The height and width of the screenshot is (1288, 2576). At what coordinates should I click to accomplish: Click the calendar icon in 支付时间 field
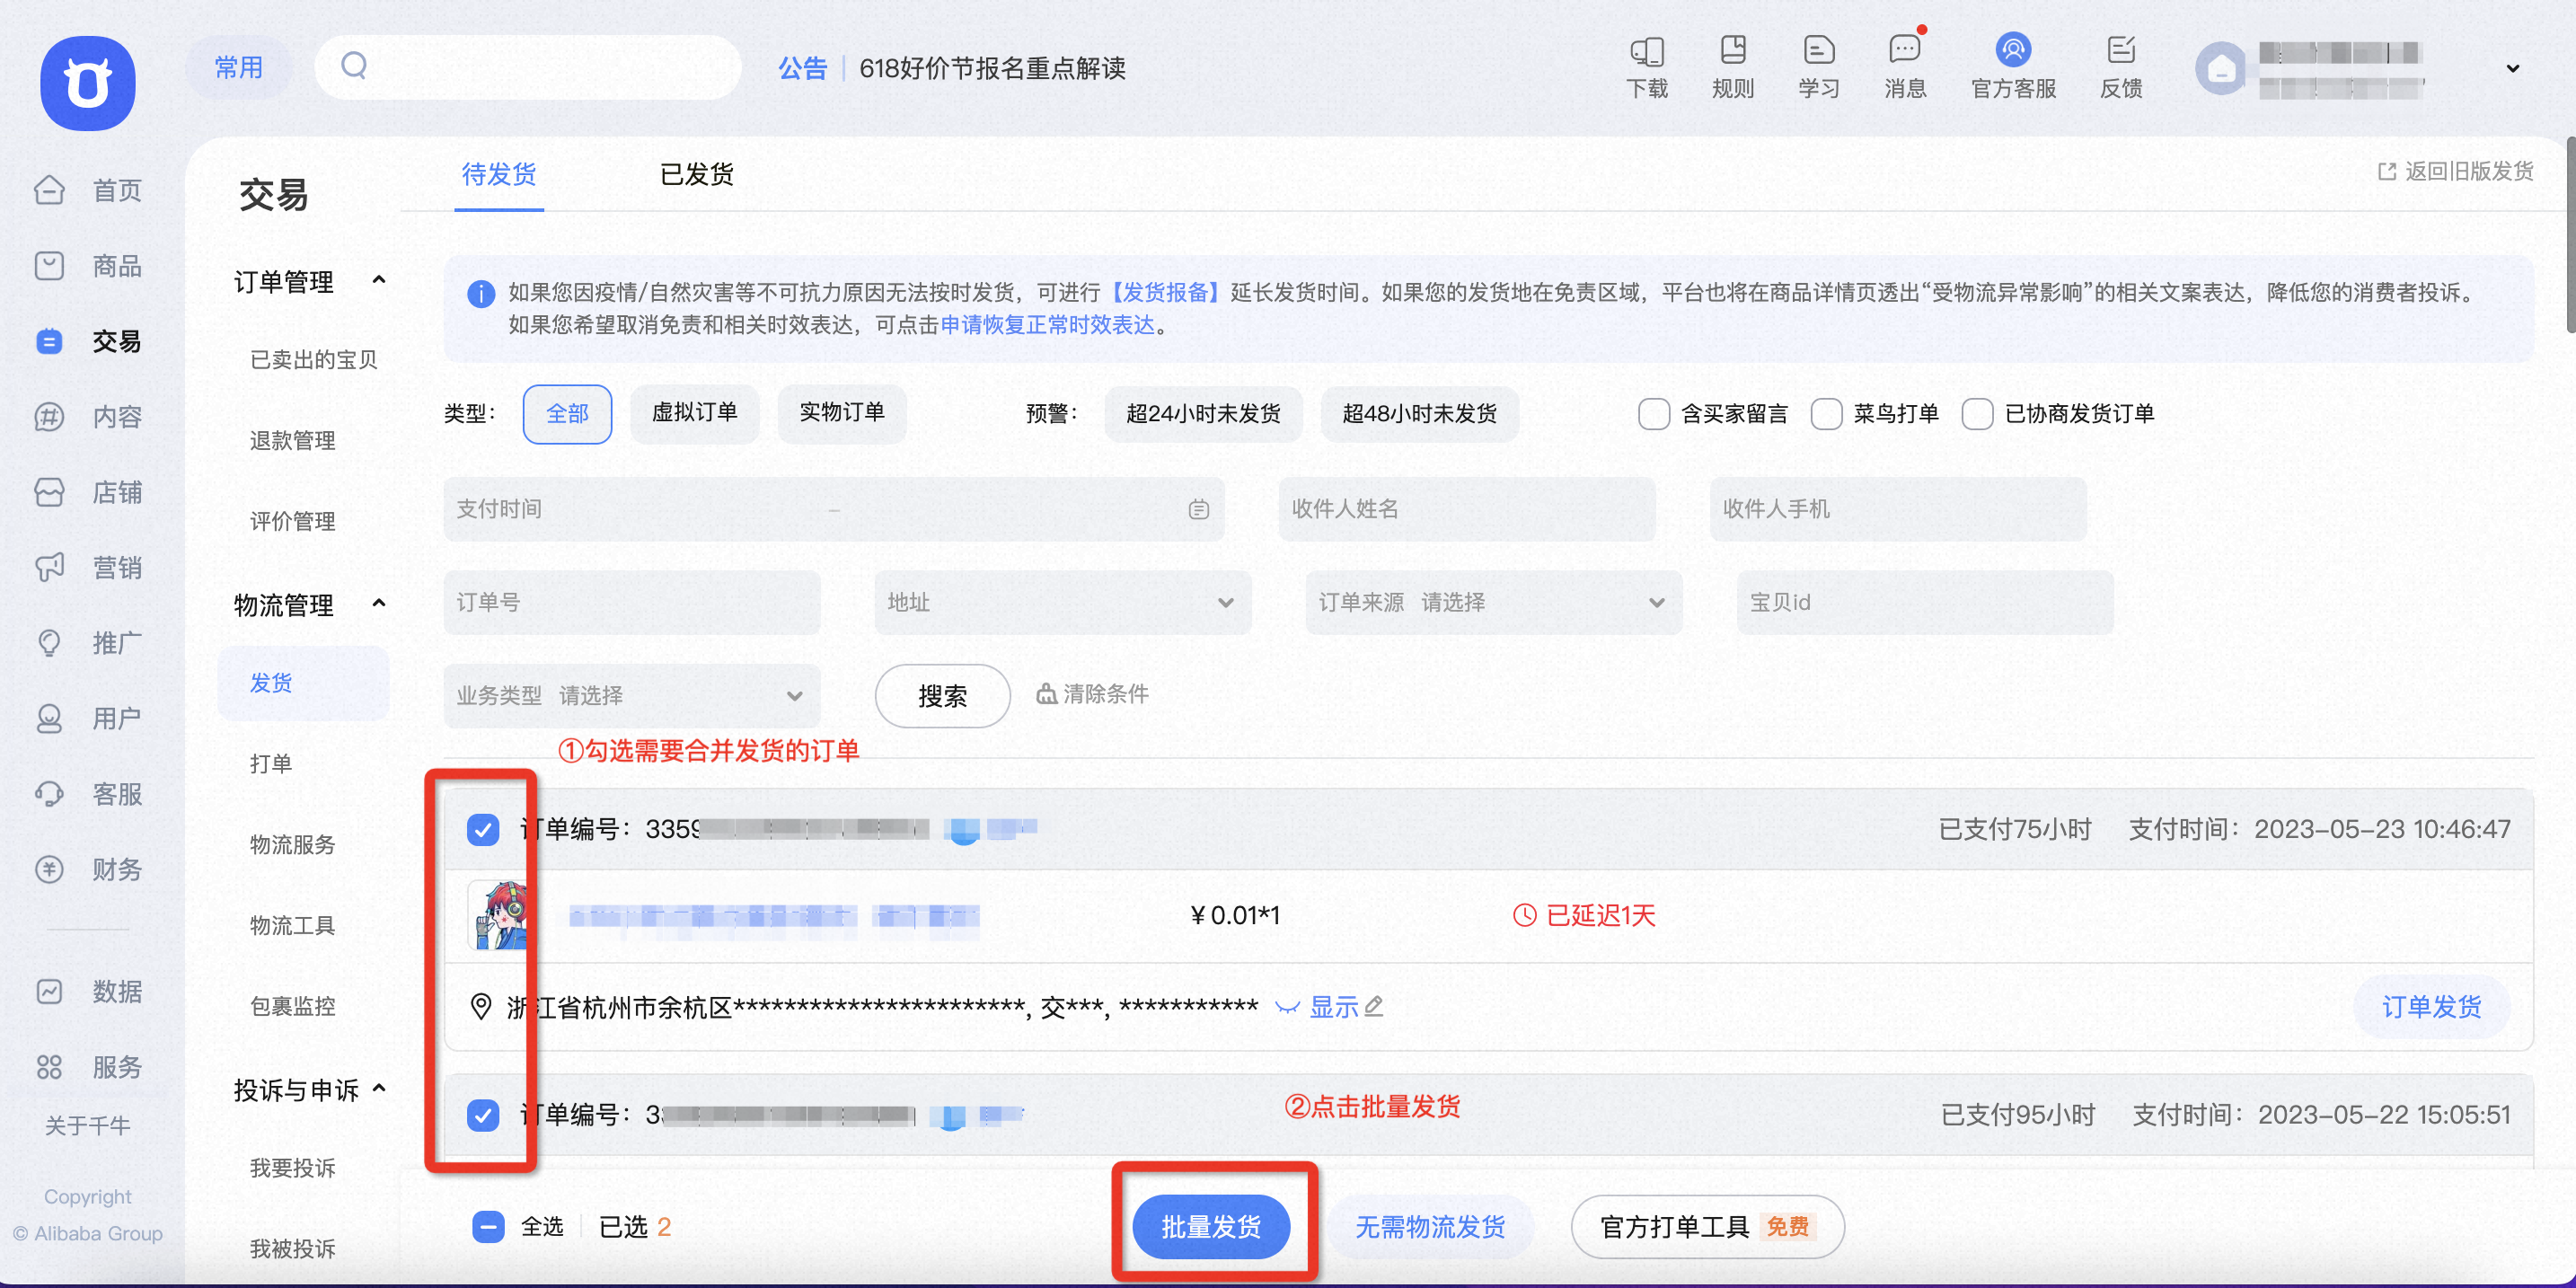coord(1198,509)
